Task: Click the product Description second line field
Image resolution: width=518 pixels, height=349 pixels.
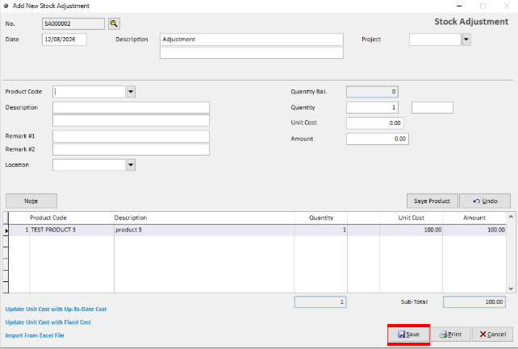Action: coord(132,121)
